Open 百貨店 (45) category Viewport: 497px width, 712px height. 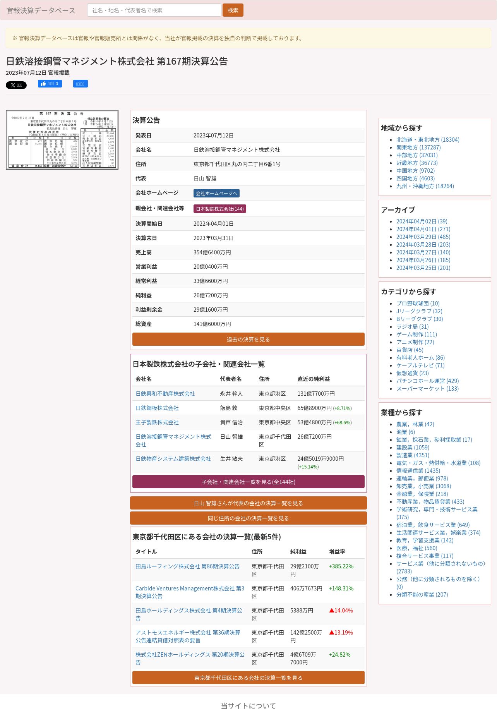click(x=410, y=350)
